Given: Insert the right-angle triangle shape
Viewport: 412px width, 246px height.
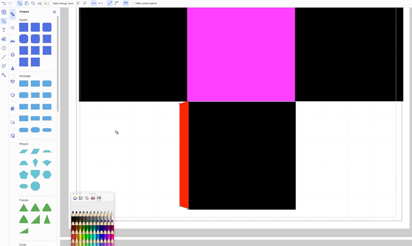Looking at the screenshot, I should pyautogui.click(x=35, y=219).
